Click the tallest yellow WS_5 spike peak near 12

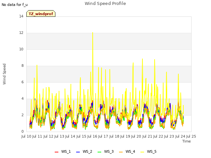tap(93, 33)
